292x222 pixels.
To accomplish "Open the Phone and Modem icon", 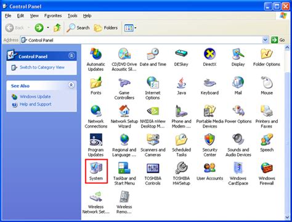I will [x=181, y=117].
